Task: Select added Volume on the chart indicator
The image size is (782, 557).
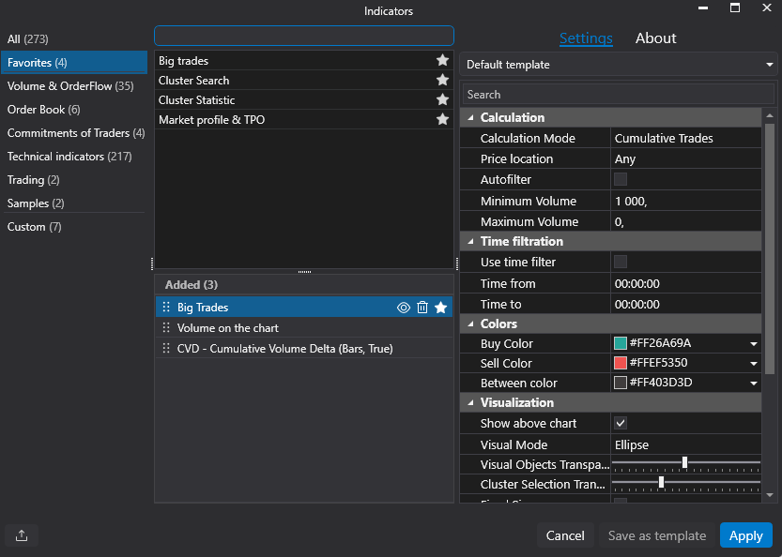Action: tap(304, 328)
